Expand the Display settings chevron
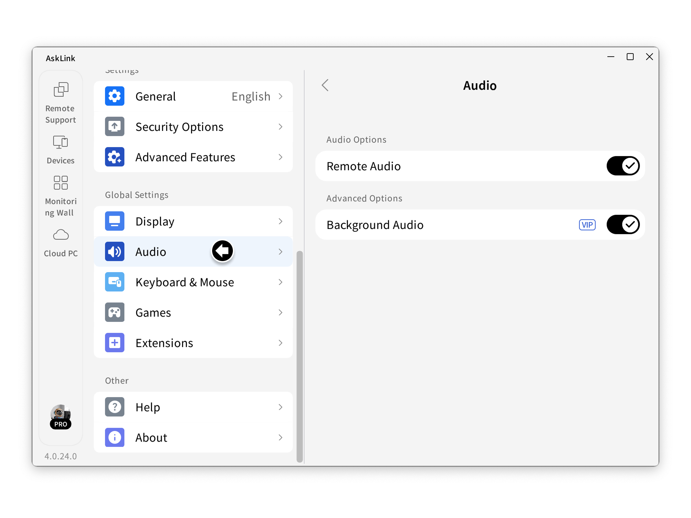Screen dimensions: 691x518 tap(281, 221)
